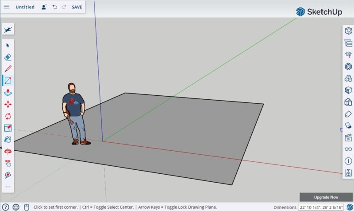Screen dimensions: 354x211
Task: Open the Search SketchUp running-figure icon
Action: click(8, 29)
